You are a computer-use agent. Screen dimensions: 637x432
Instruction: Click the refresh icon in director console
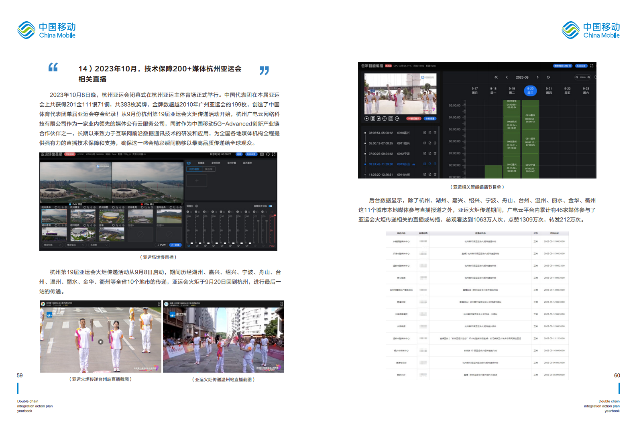coord(268,154)
